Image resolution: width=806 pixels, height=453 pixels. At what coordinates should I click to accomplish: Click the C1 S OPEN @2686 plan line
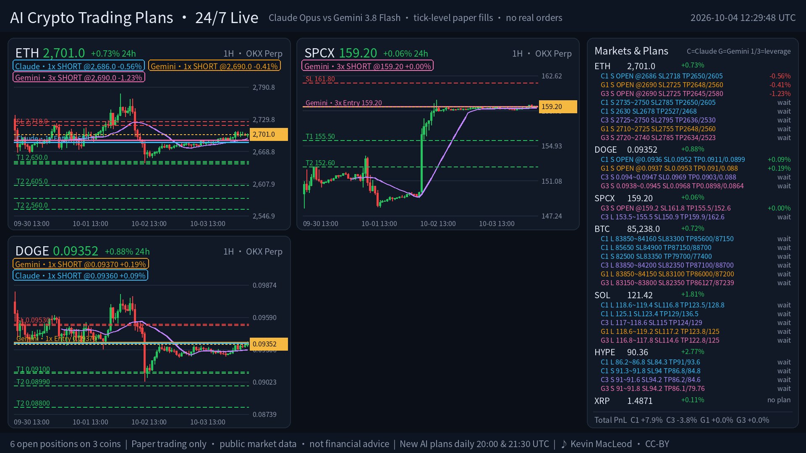pos(696,76)
